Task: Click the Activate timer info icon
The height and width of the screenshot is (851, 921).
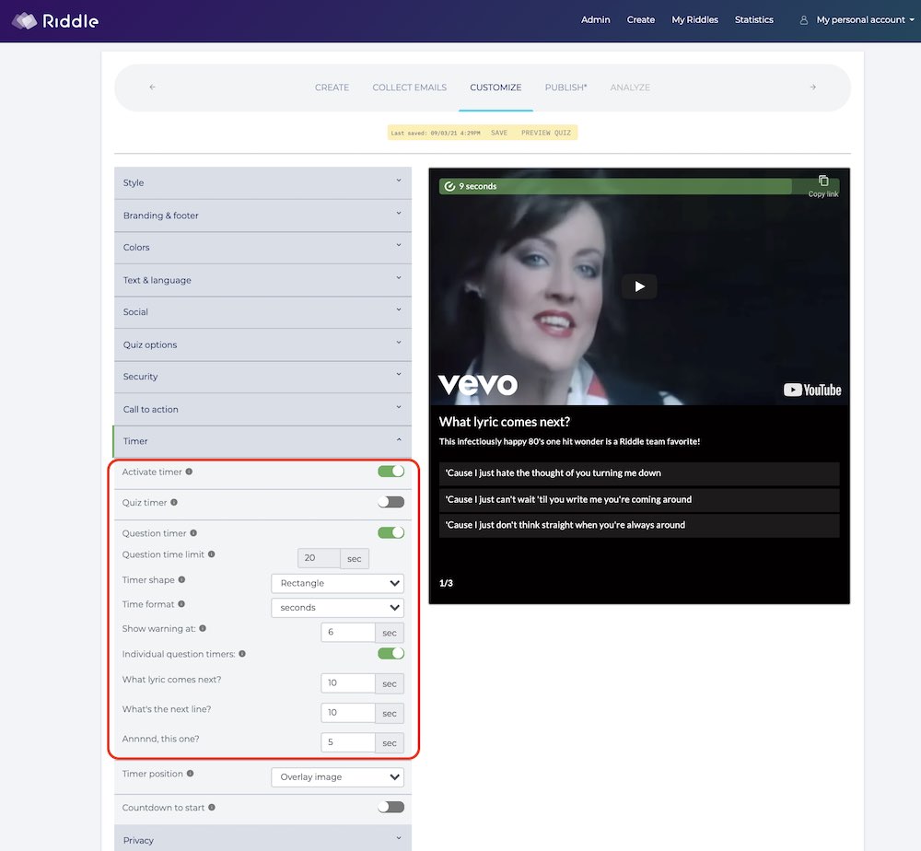Action: point(189,472)
